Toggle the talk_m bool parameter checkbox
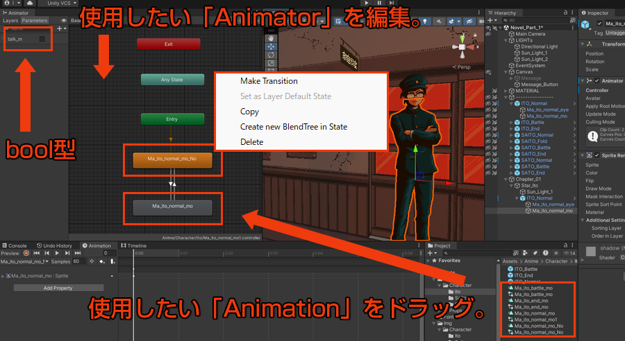Viewport: 625px width, 341px height. coord(43,40)
